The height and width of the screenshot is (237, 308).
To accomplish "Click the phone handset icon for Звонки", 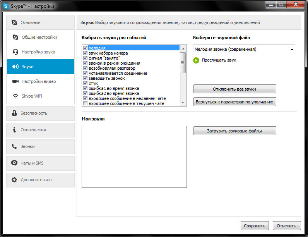I will click(14, 146).
